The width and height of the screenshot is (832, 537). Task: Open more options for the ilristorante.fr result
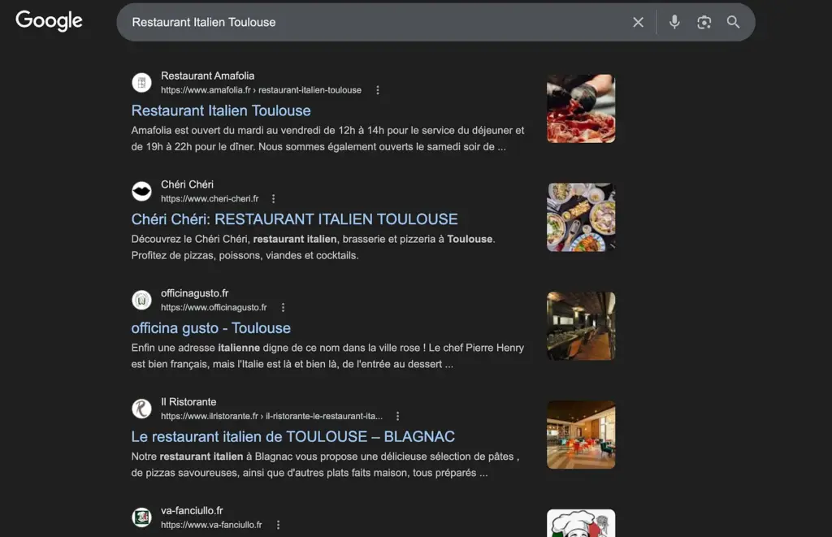(397, 416)
